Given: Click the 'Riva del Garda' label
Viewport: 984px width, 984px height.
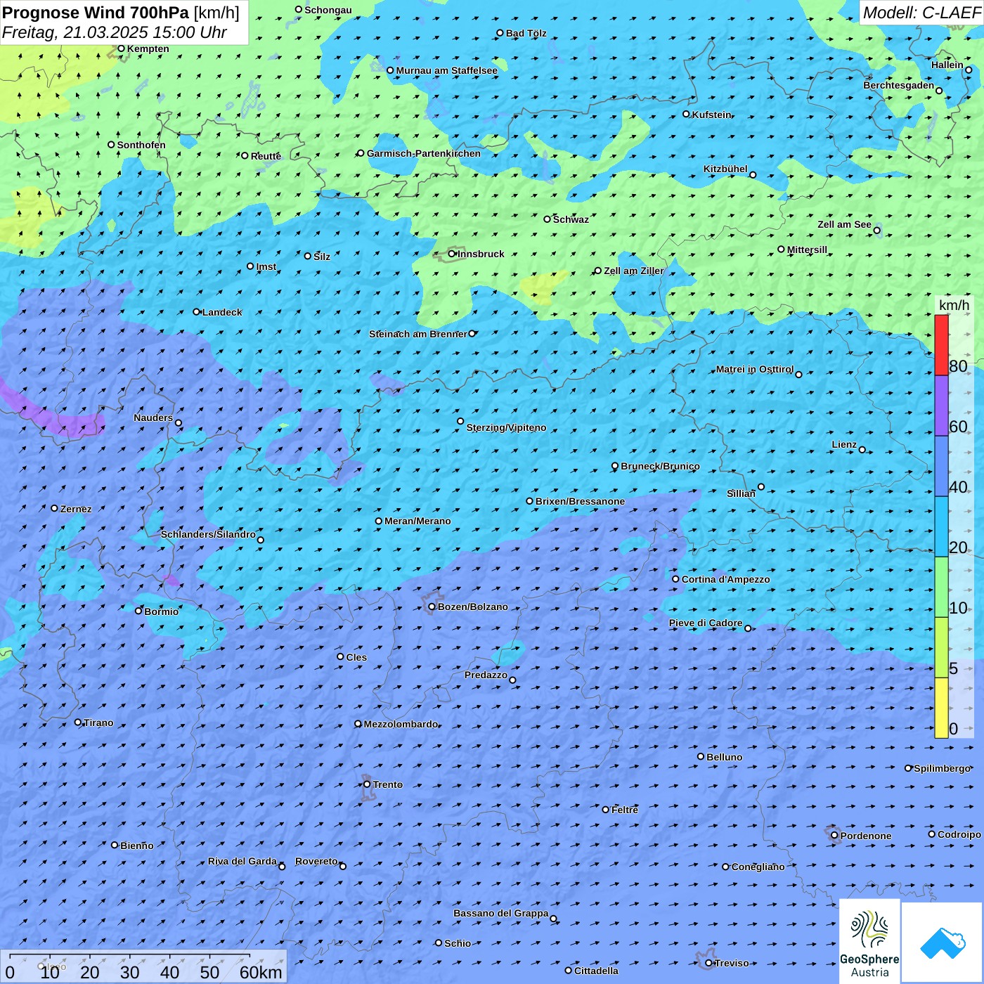Looking at the screenshot, I should (242, 861).
